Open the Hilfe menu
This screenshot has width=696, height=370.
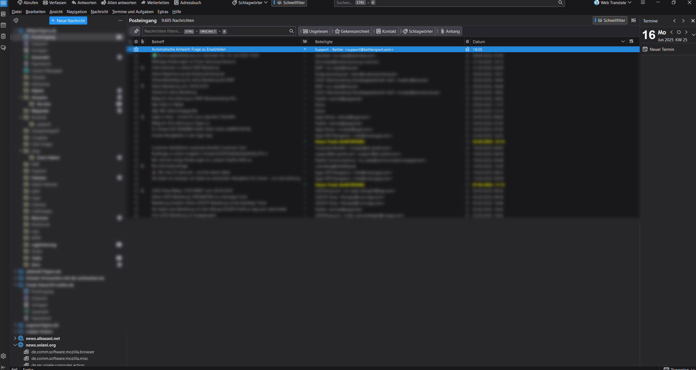(x=177, y=12)
